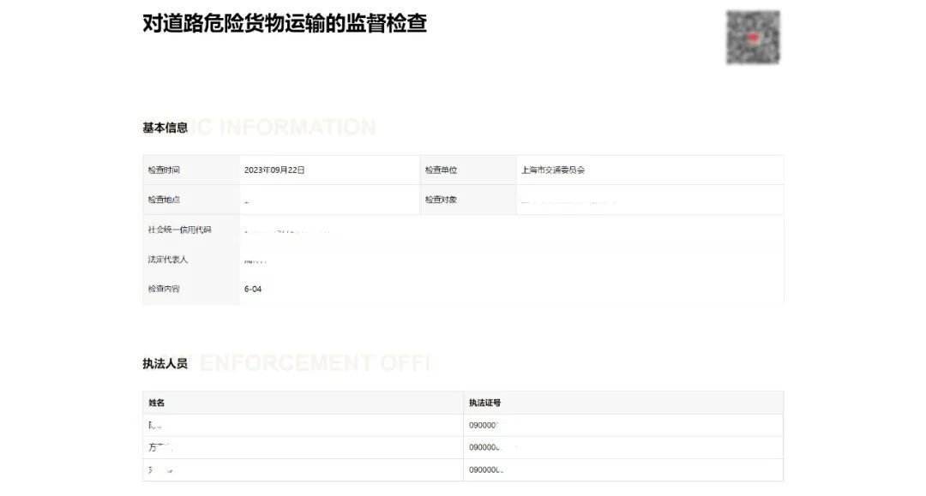Click the 检查对象 label cell
This screenshot has width=926, height=496.
pyautogui.click(x=441, y=200)
